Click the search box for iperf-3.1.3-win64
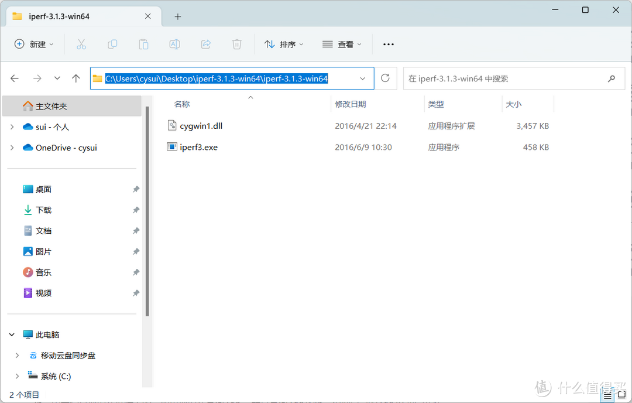The height and width of the screenshot is (403, 632). point(503,78)
